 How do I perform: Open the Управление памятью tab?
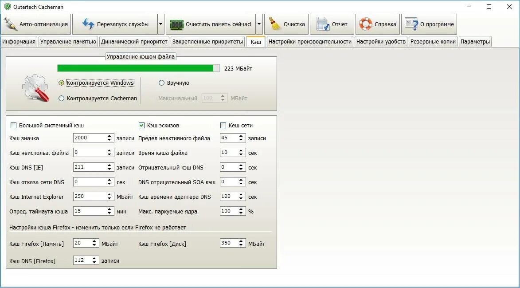pos(68,41)
